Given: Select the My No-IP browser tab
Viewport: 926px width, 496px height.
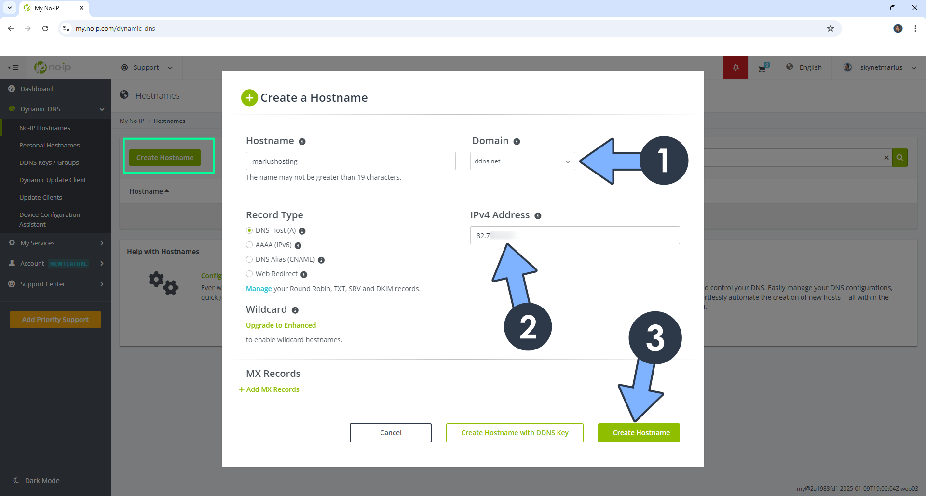Looking at the screenshot, I should [x=54, y=8].
